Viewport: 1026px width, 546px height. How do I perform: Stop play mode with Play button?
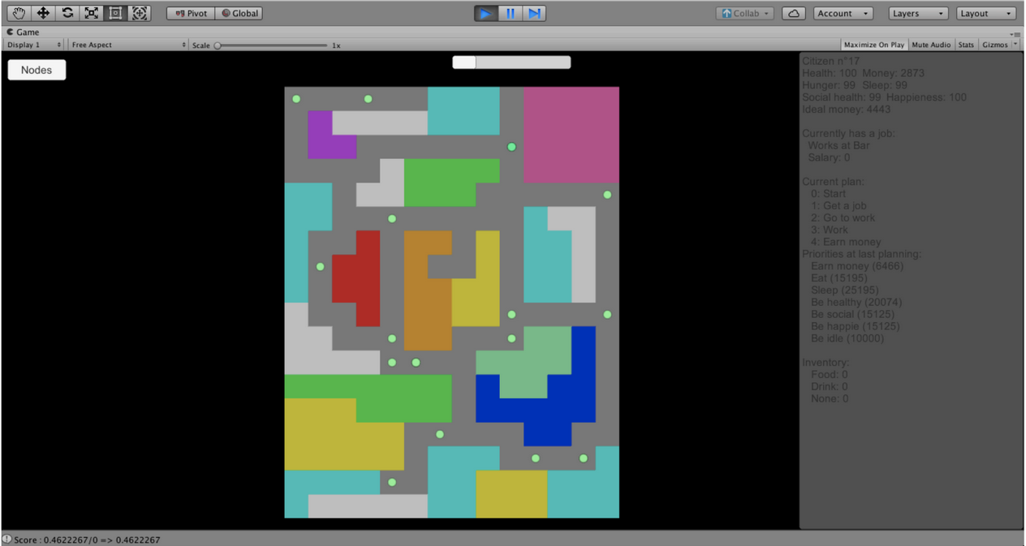[x=486, y=13]
